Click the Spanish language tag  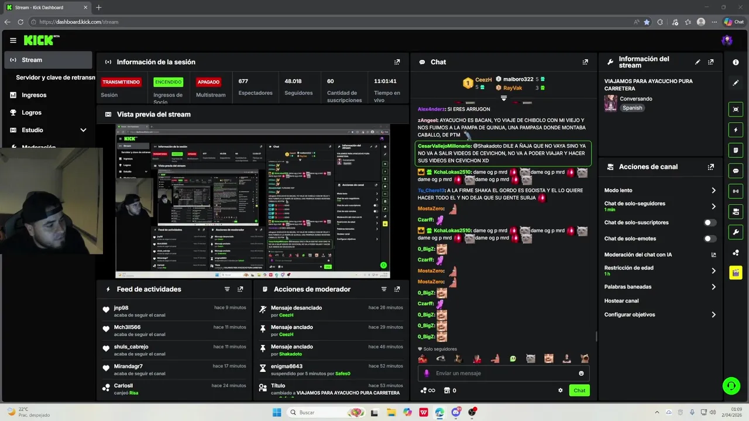[x=632, y=108]
